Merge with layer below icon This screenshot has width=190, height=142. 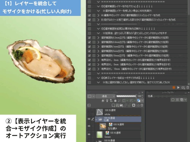click(x=130, y=105)
